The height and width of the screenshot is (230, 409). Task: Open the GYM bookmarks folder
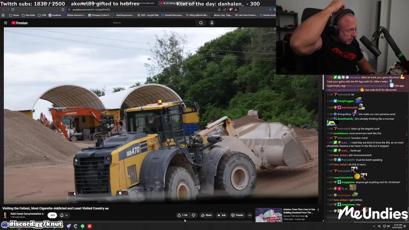tap(42, 15)
